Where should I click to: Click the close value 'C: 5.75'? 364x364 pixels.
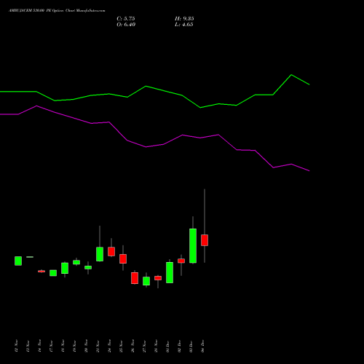click(x=126, y=19)
